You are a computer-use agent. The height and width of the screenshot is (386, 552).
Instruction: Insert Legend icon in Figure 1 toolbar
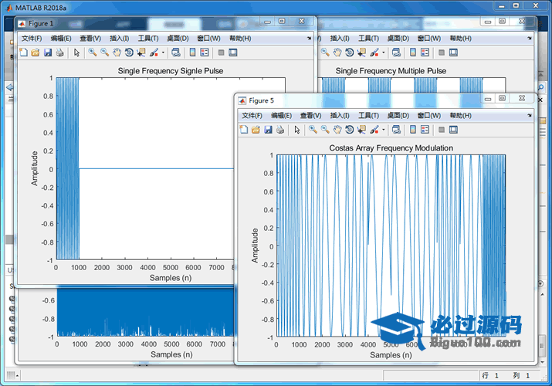[x=204, y=52]
